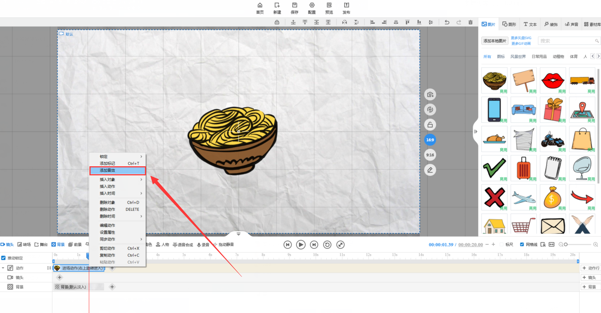This screenshot has width=601, height=313.
Task: Select the 16:9 aspect ratio button
Action: (x=430, y=140)
